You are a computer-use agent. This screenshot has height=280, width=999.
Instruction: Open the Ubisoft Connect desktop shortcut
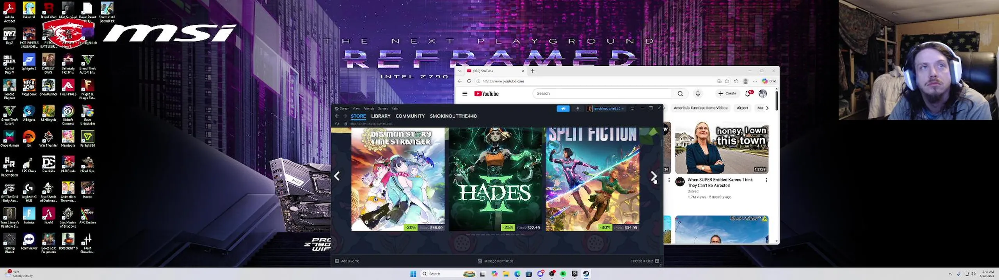tap(68, 115)
